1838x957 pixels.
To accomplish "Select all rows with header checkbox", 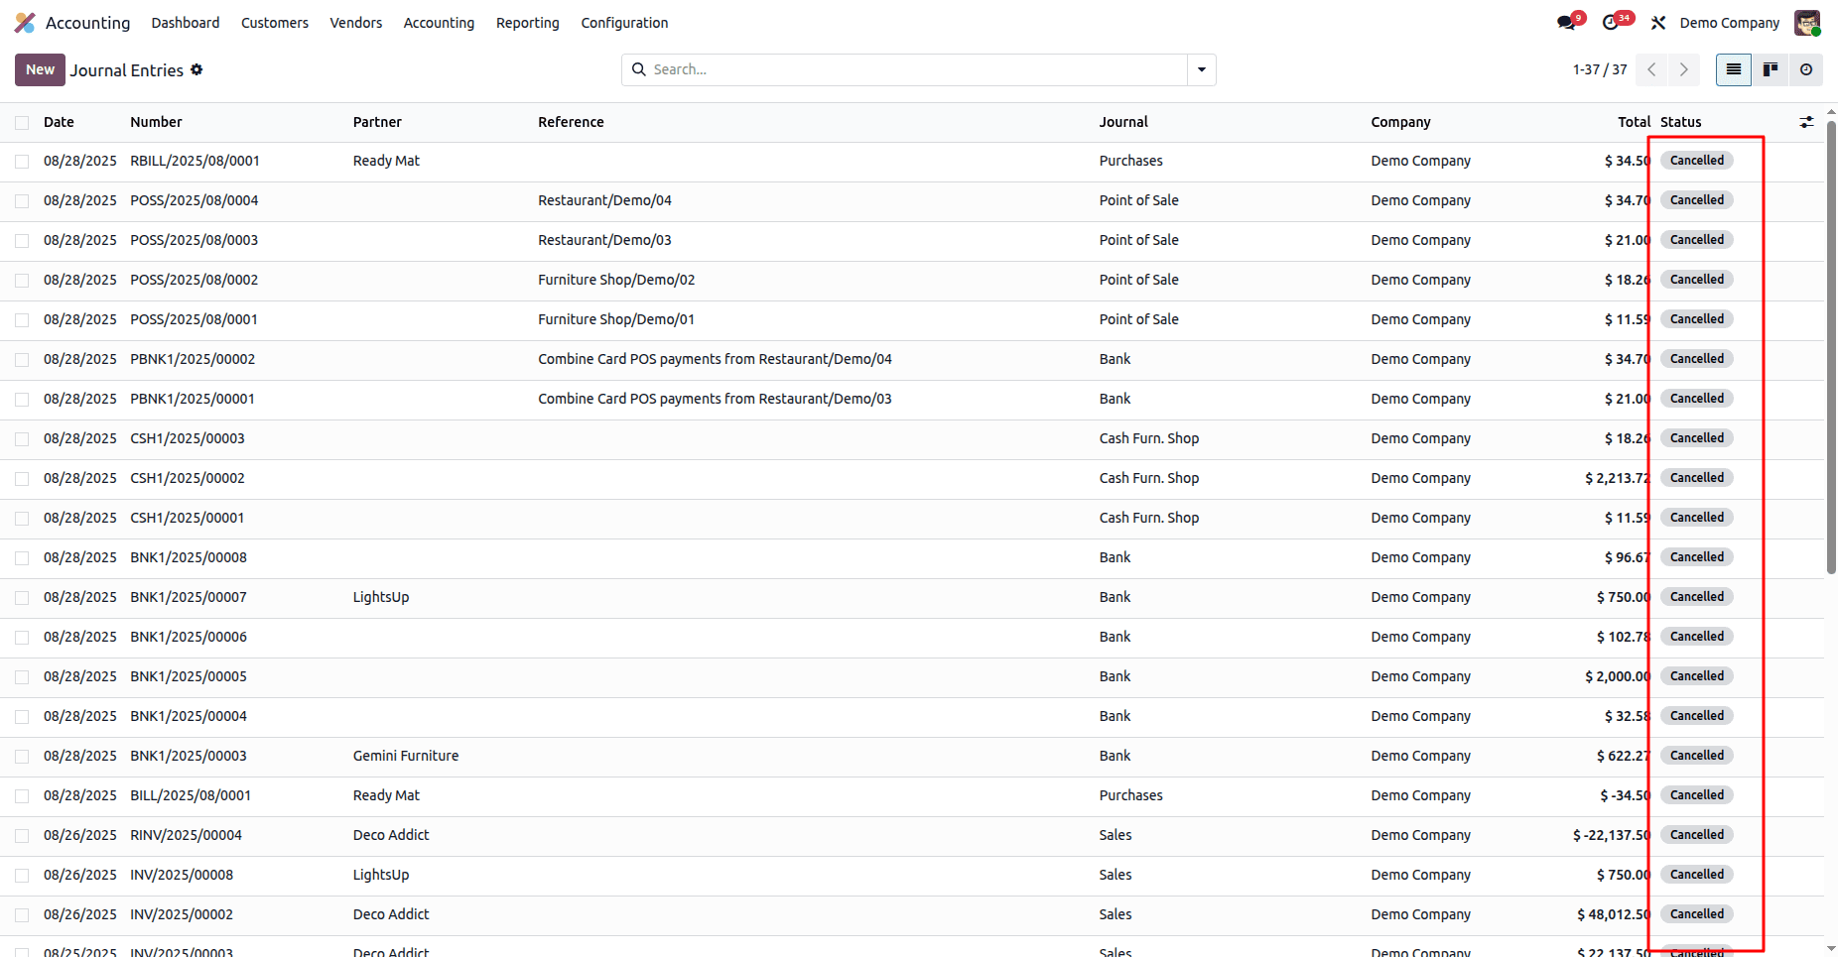I will (x=22, y=123).
